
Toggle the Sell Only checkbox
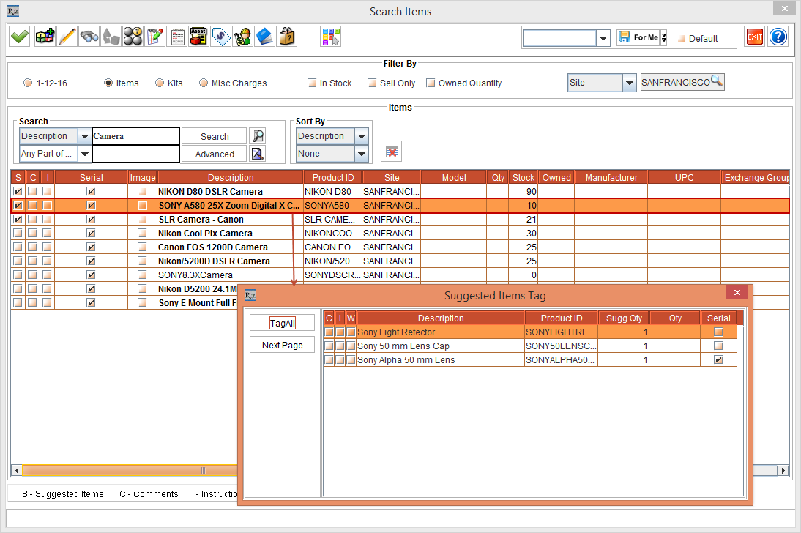click(372, 83)
